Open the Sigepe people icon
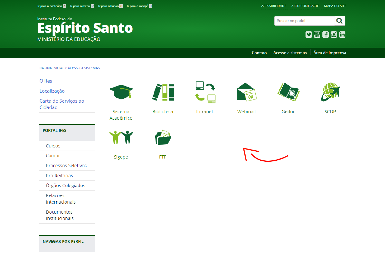The height and width of the screenshot is (254, 385). pos(121,137)
